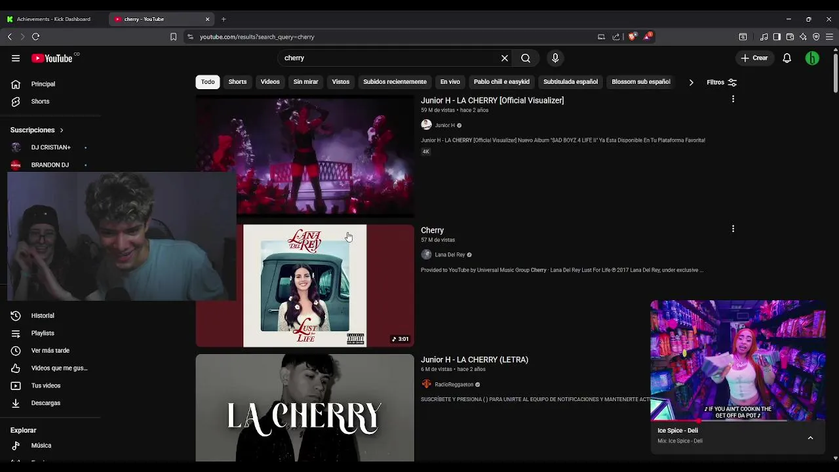Select the Blossom sub español chip
The height and width of the screenshot is (472, 839).
pyautogui.click(x=641, y=82)
